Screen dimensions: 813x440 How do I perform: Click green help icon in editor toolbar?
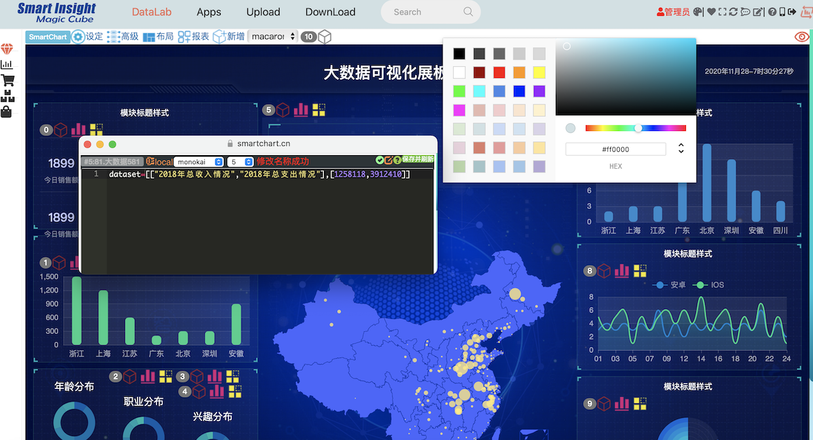pos(397,160)
